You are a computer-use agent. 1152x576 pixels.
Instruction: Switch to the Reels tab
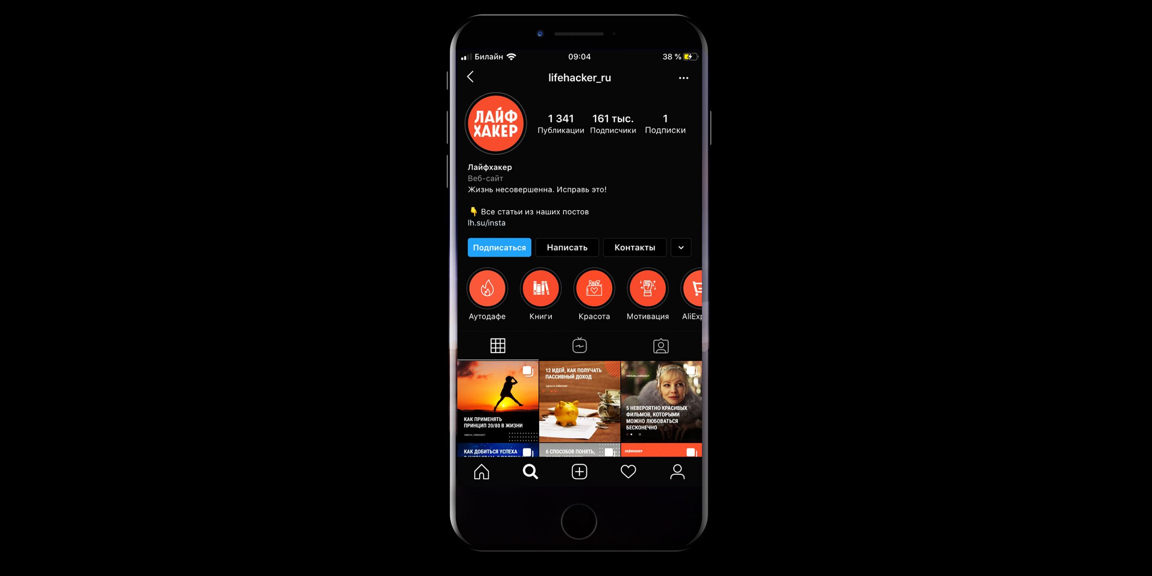(x=579, y=345)
